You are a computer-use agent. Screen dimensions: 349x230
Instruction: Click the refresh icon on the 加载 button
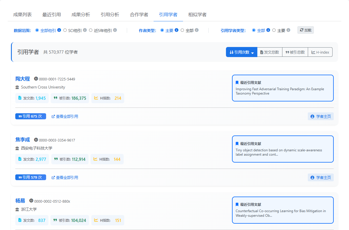click(301, 30)
